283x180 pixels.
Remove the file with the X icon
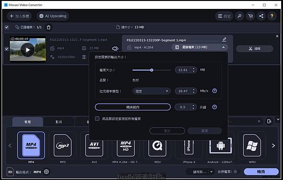(x=277, y=36)
